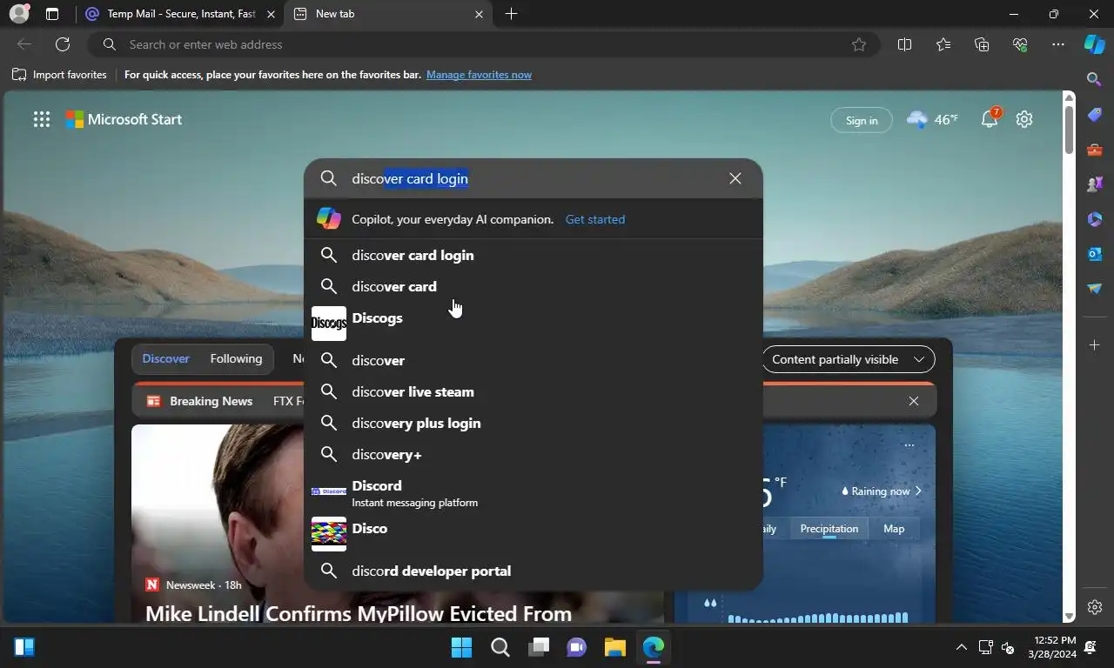Click the page vertical scrollbar thumb
1114x668 pixels.
click(x=1069, y=130)
